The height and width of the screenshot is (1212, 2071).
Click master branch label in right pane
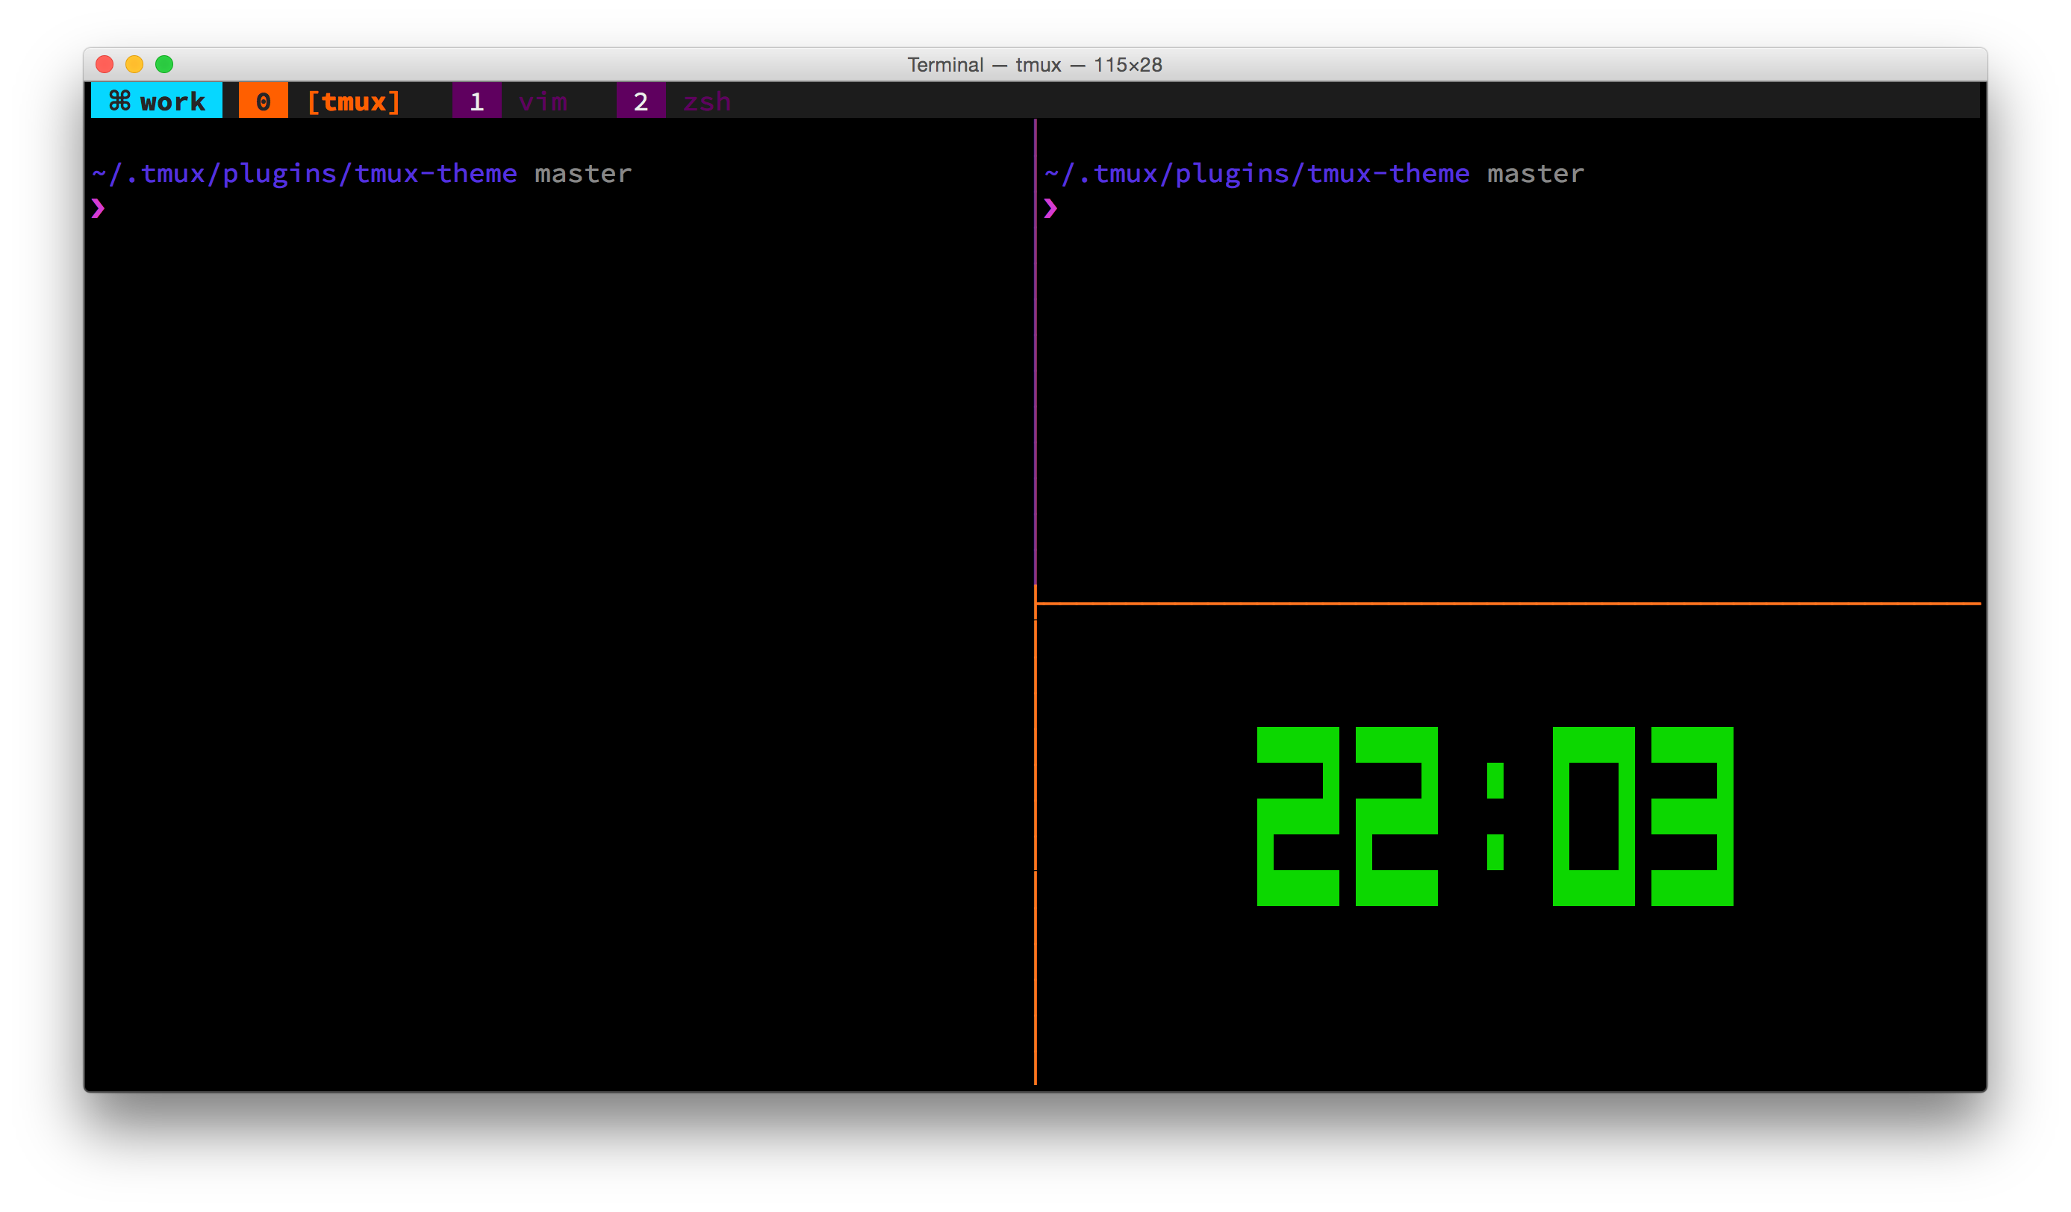[1535, 173]
